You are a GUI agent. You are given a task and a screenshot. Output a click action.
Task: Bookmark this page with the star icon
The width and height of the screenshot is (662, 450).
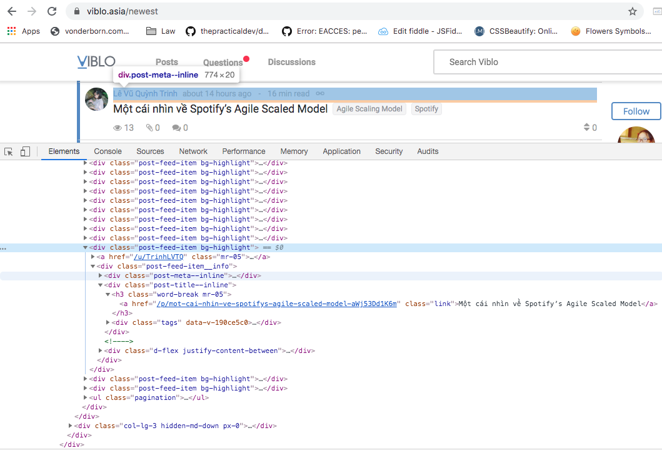632,11
